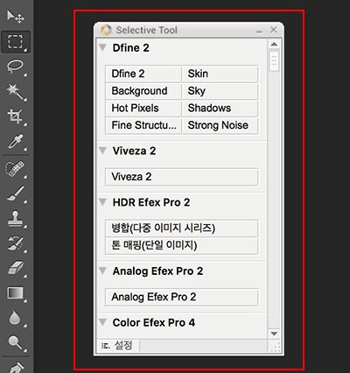
Task: Collapse the Color Efex Pro 4 section
Action: 102,322
